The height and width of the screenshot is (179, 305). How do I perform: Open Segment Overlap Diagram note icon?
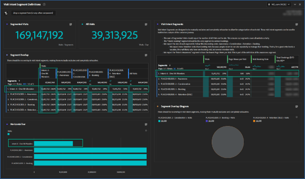(x=297, y=106)
